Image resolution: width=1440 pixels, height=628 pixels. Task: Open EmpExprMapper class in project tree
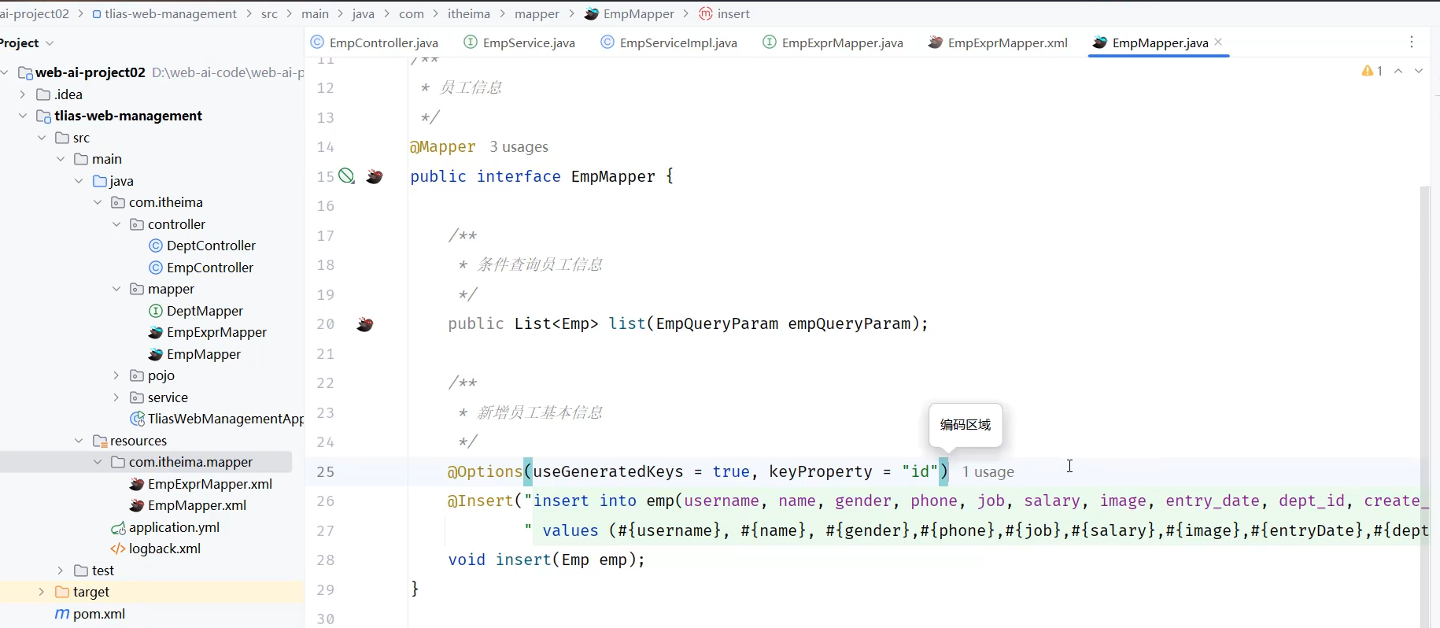pos(208,332)
